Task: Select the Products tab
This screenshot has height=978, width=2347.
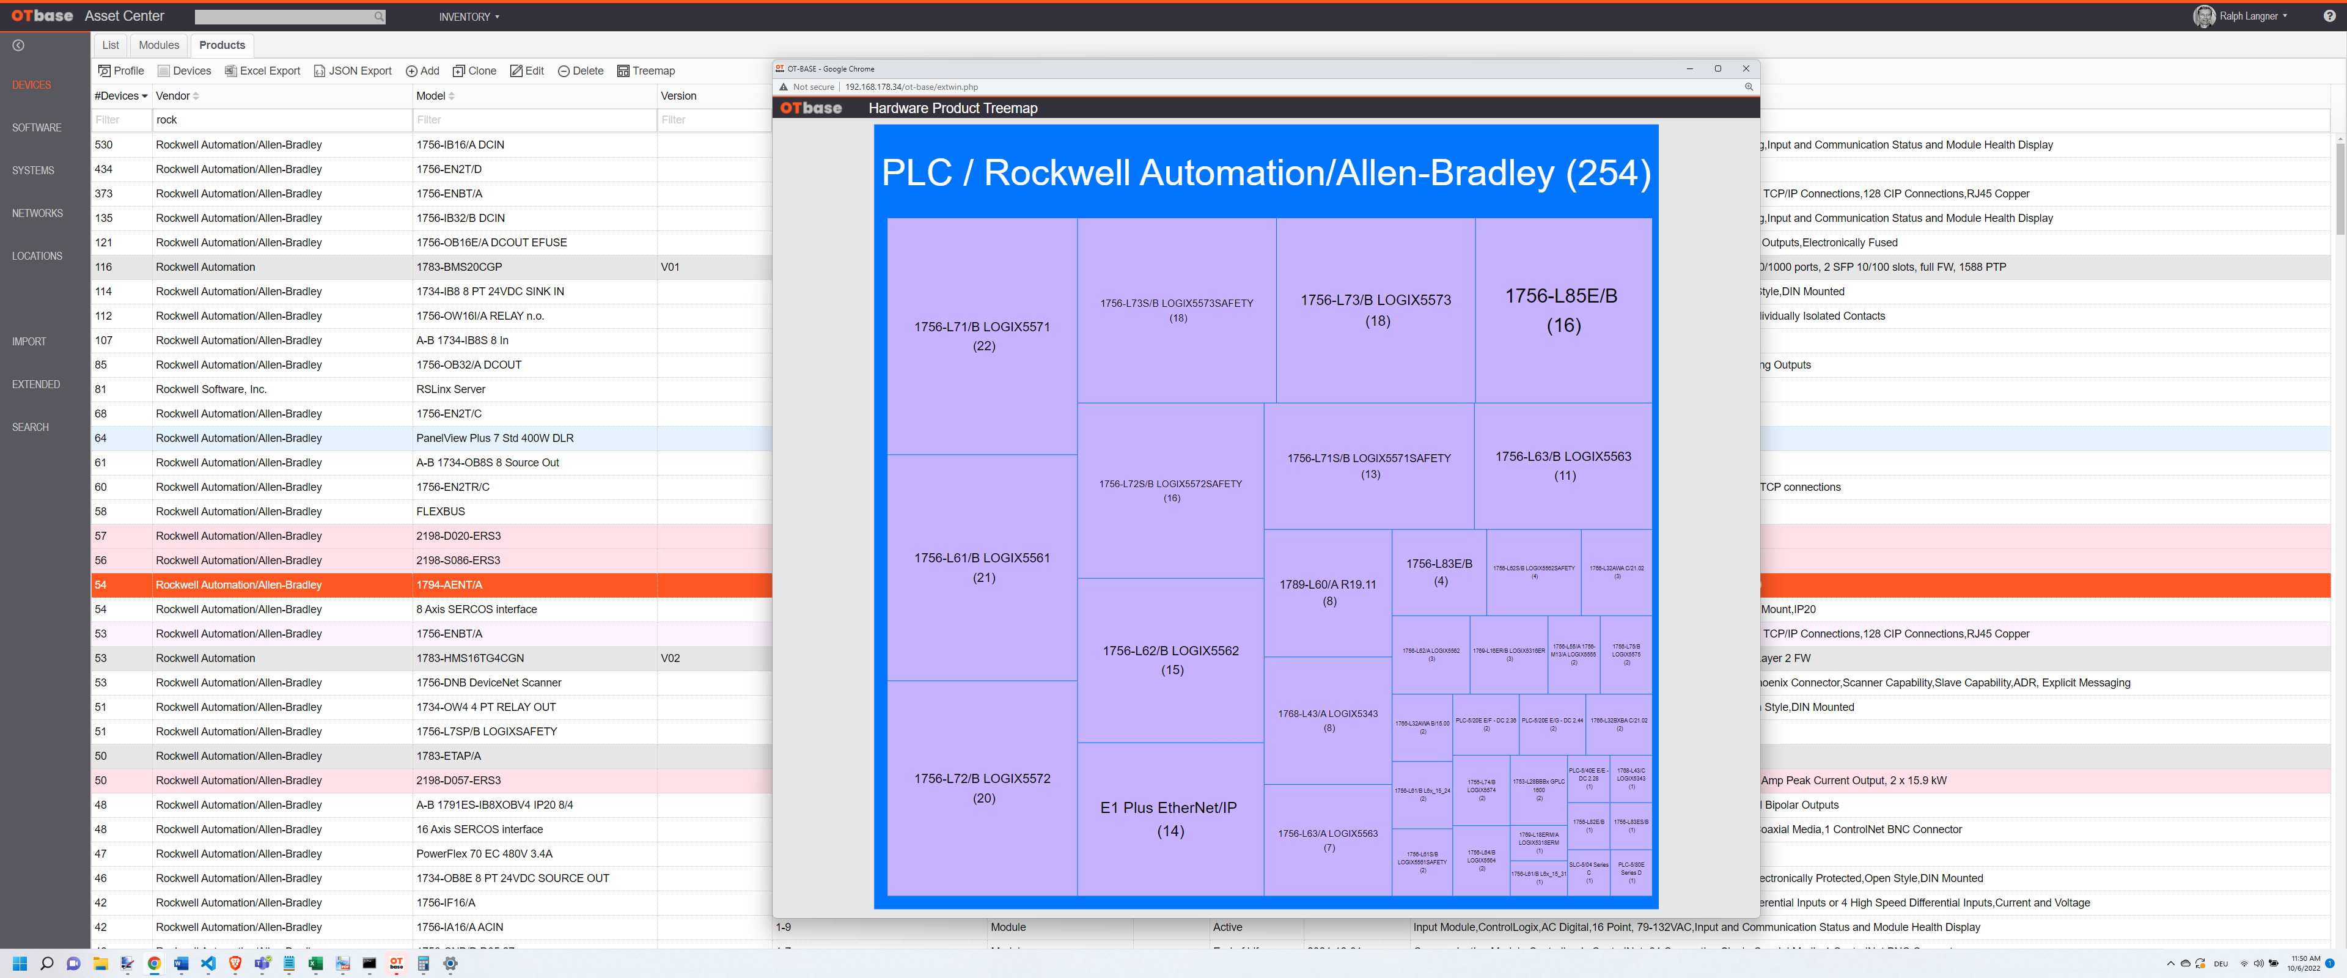Action: point(221,45)
